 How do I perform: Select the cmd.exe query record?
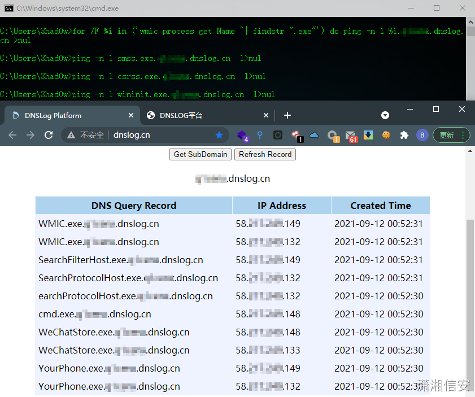pyautogui.click(x=94, y=314)
